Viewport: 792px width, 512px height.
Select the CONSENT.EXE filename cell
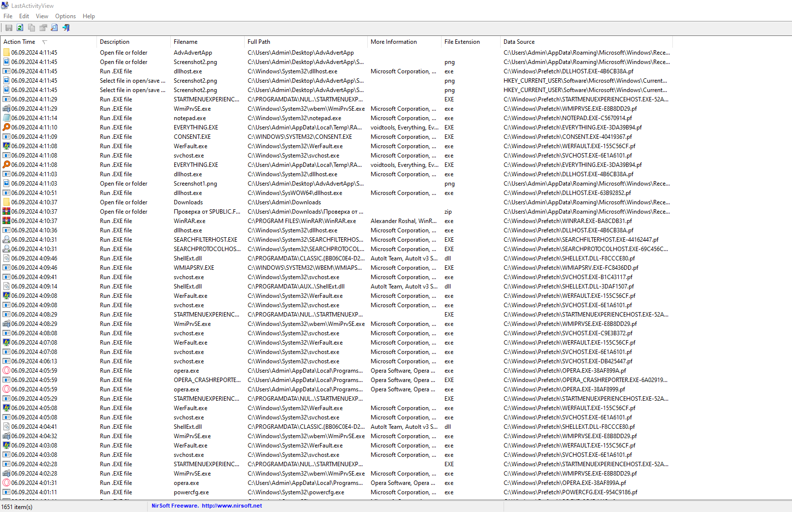coord(192,137)
